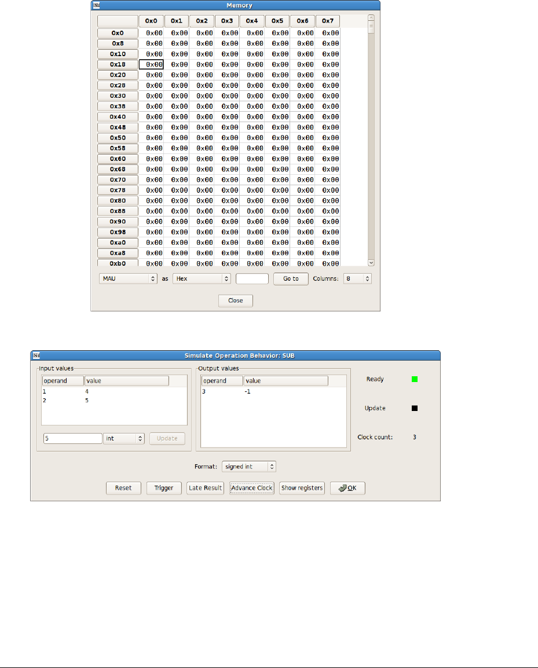Click the Output values value column header

[x=286, y=381]
